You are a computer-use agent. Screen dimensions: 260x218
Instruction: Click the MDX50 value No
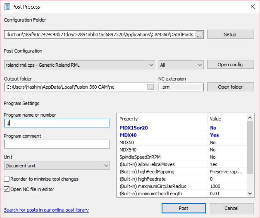[x=213, y=142]
